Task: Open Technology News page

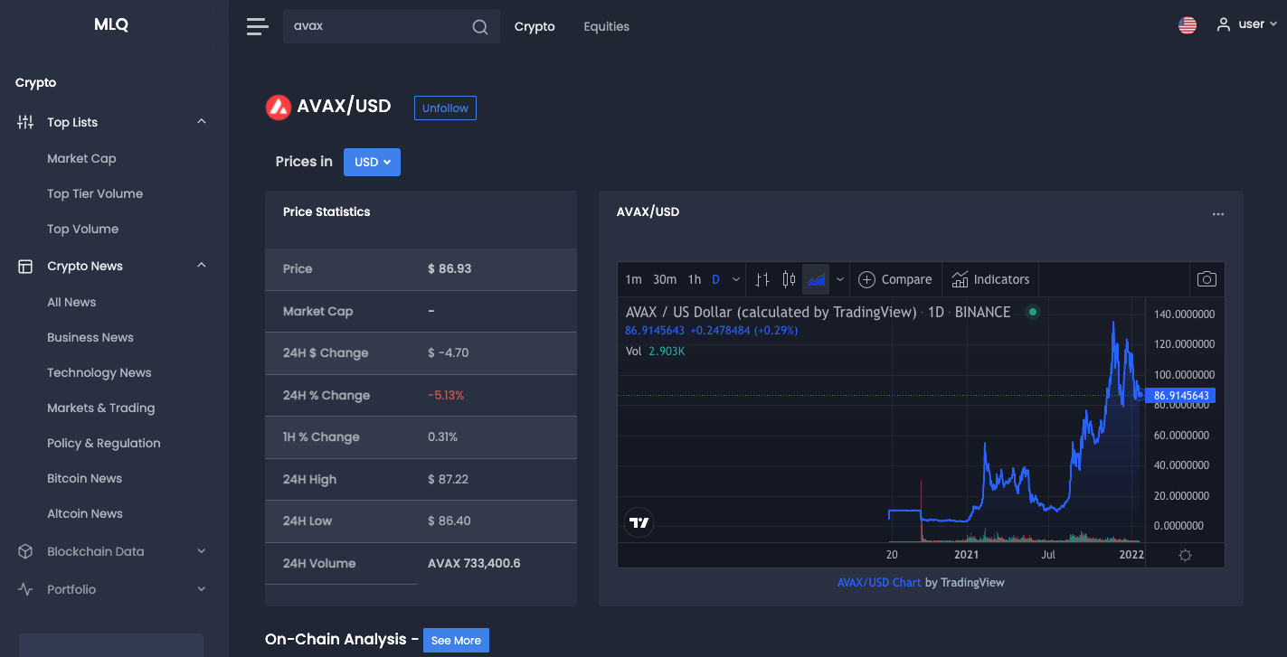Action: [99, 372]
